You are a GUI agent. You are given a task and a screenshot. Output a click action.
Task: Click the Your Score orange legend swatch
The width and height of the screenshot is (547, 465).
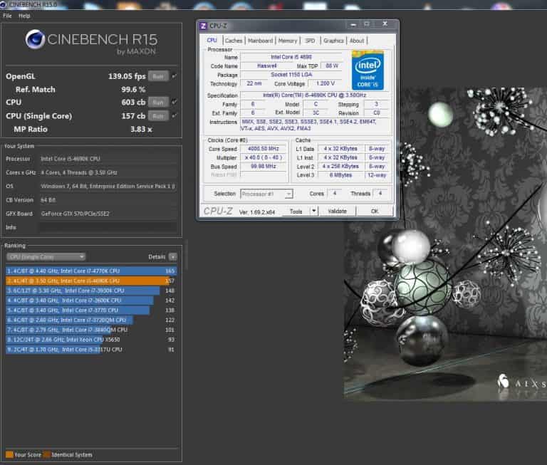point(9,454)
